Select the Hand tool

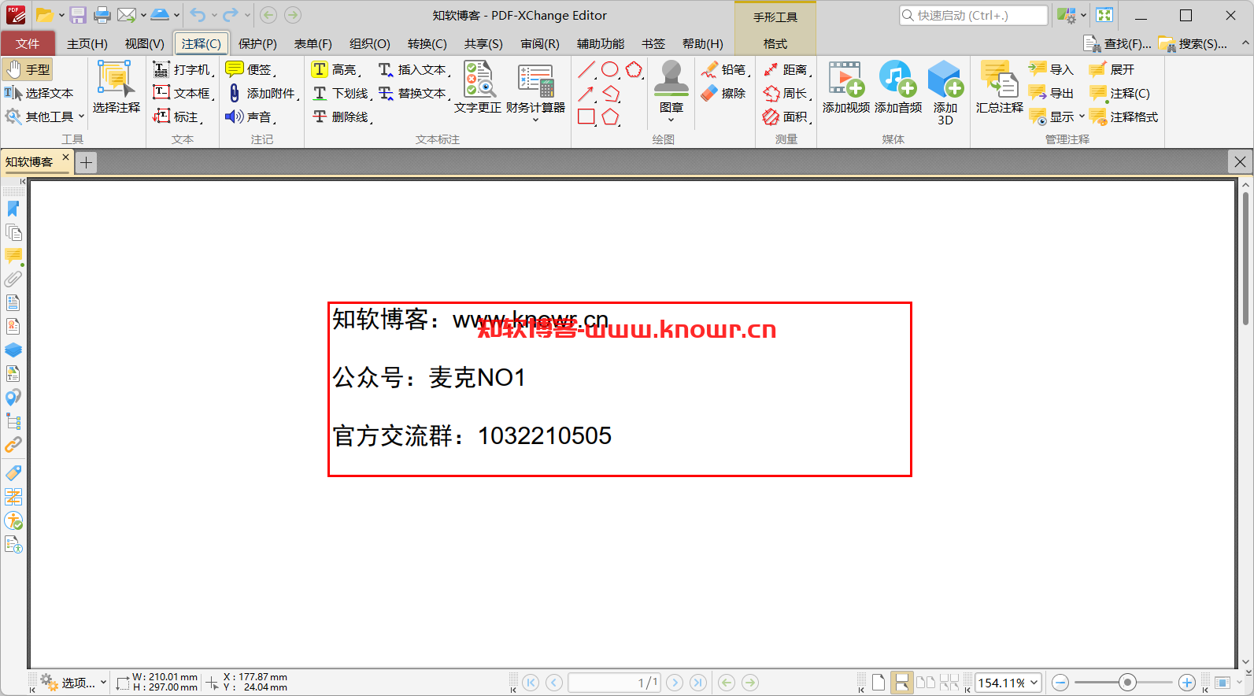click(x=28, y=69)
